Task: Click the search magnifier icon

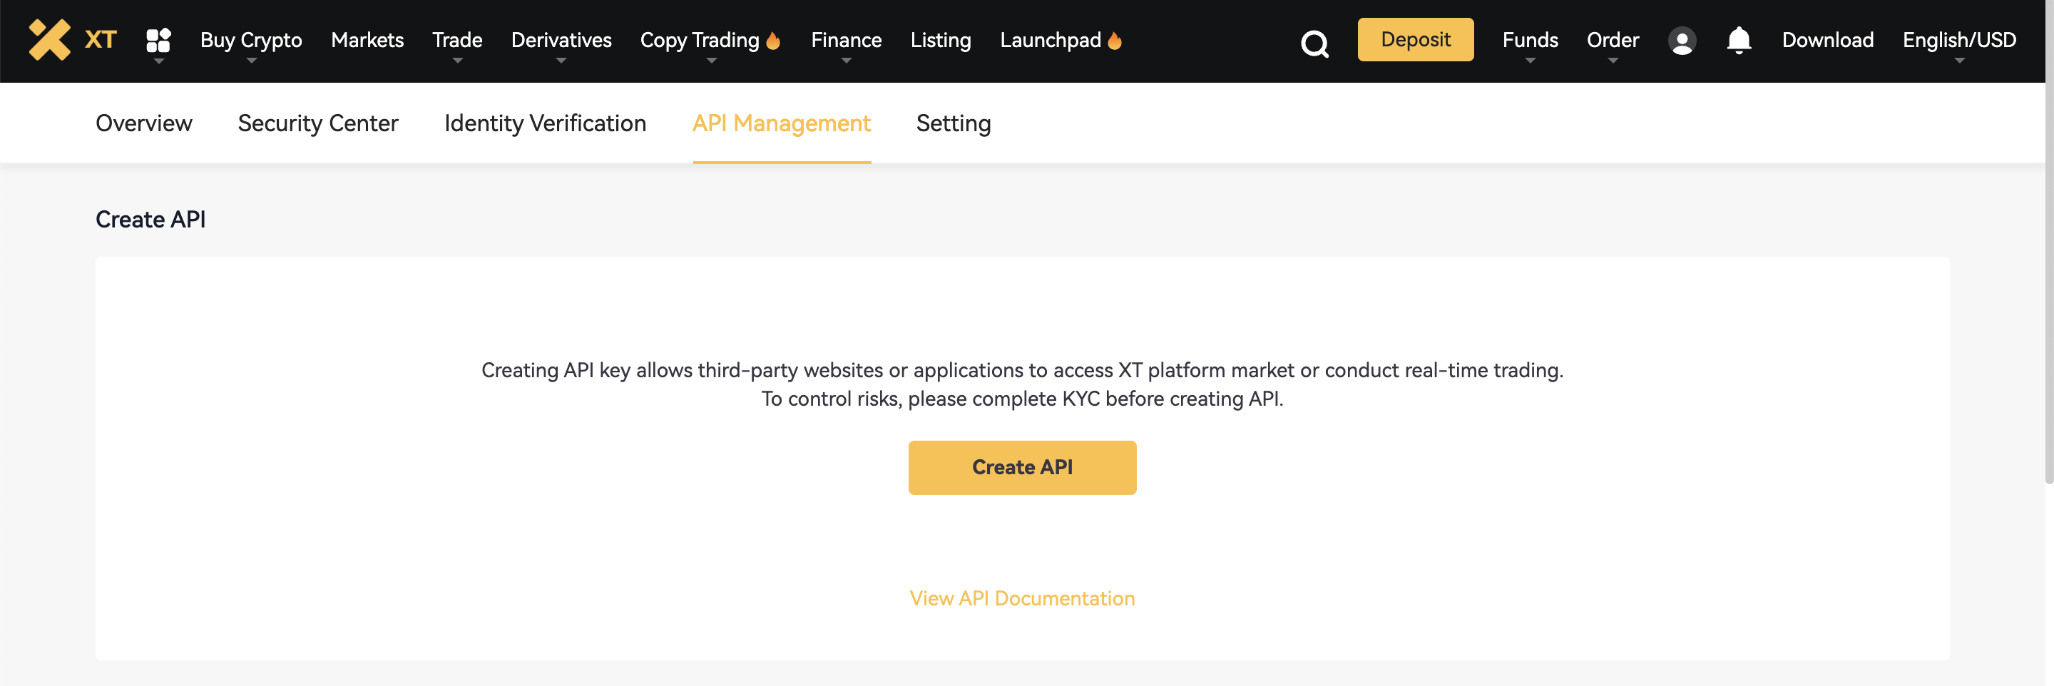Action: tap(1315, 43)
